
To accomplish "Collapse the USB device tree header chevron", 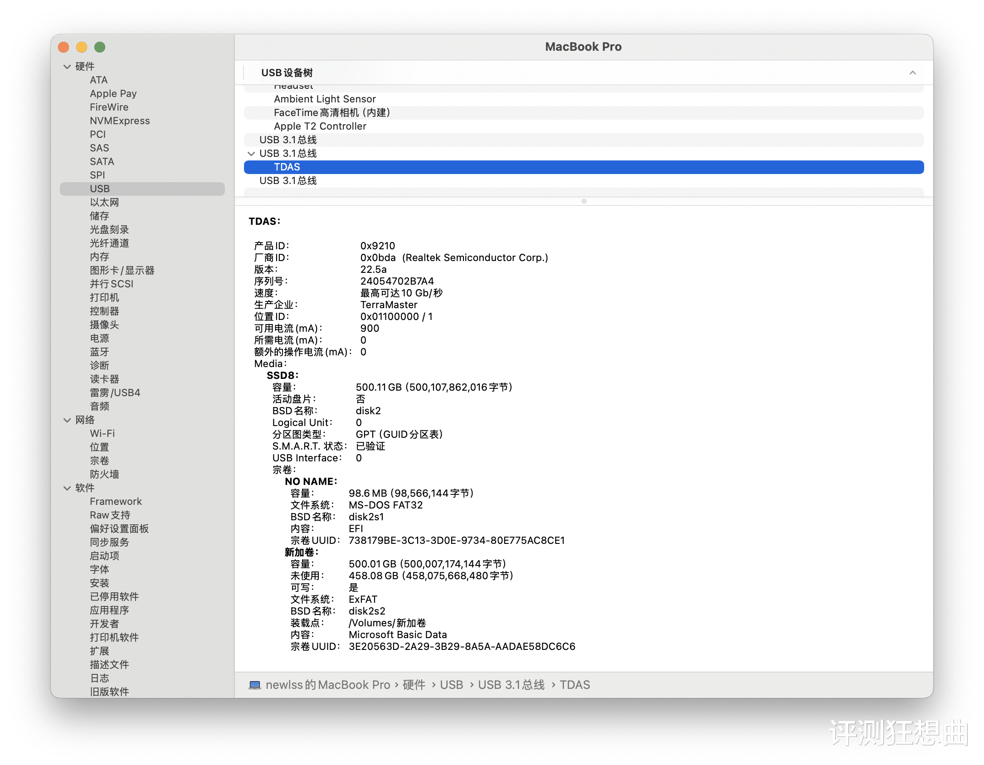I will pos(912,73).
